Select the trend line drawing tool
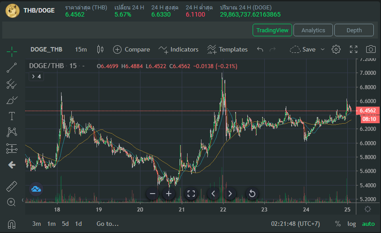 click(12, 68)
